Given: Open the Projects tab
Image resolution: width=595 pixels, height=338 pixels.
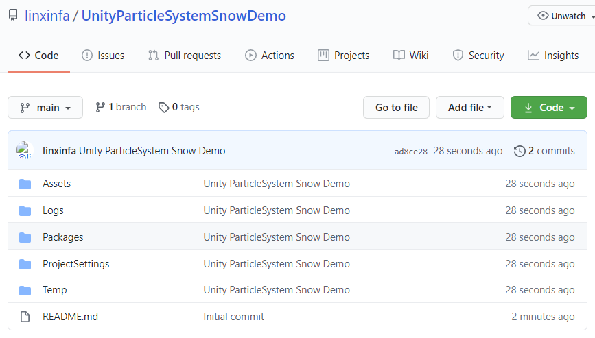Looking at the screenshot, I should coord(343,56).
